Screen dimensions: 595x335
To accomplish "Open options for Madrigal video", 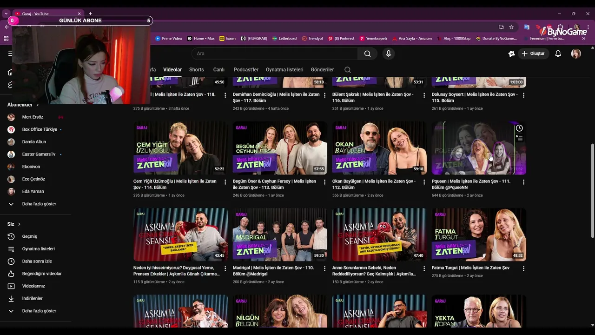I will [x=325, y=268].
